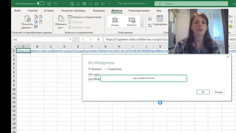Select the Данные tab
The image size is (236, 133).
(x=117, y=11)
